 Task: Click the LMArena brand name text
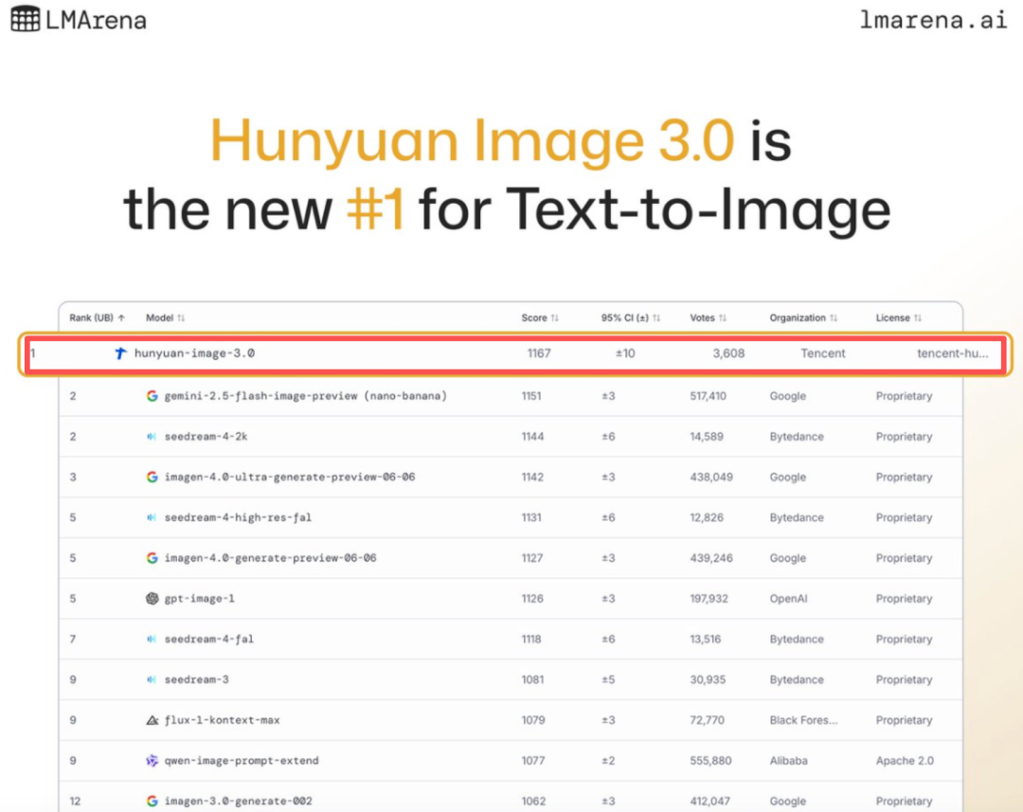pyautogui.click(x=96, y=20)
